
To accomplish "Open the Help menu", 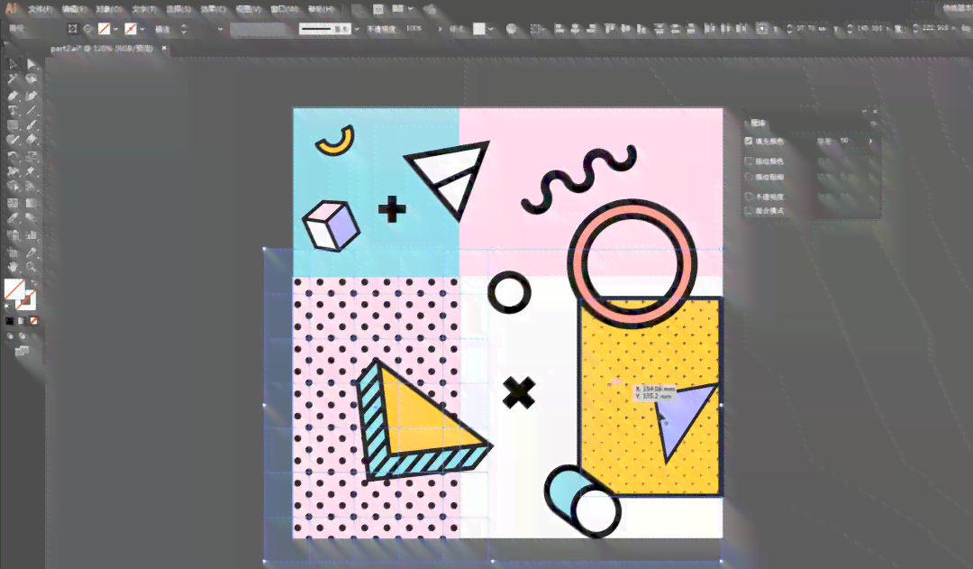I will 322,9.
